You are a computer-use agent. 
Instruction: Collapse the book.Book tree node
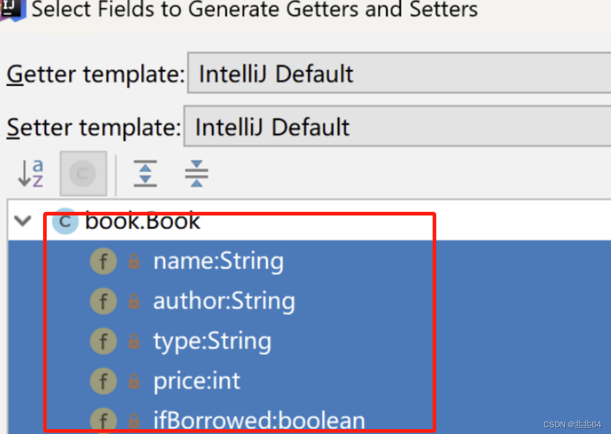click(23, 220)
